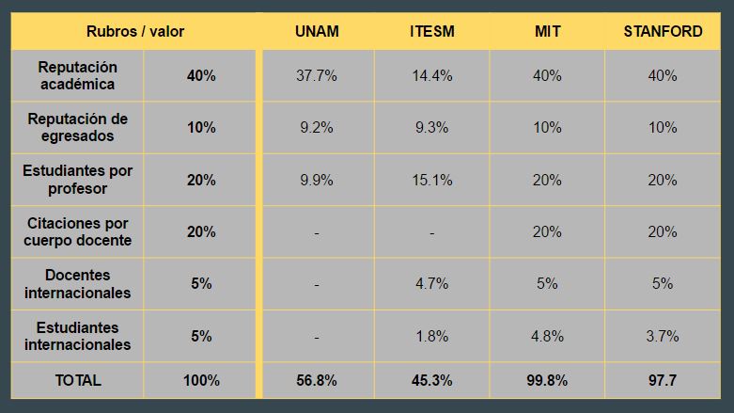Select the Reputación académica row label
The image size is (734, 413).
(x=78, y=75)
